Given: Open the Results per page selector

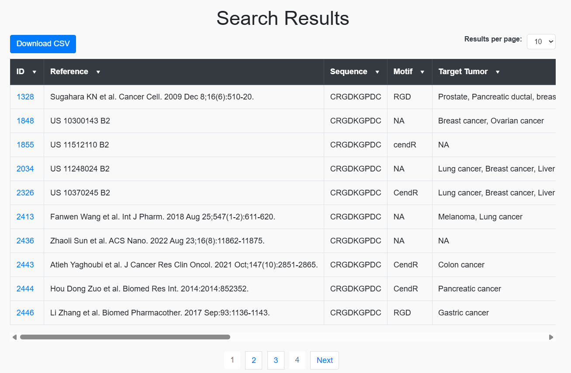Looking at the screenshot, I should pos(541,41).
